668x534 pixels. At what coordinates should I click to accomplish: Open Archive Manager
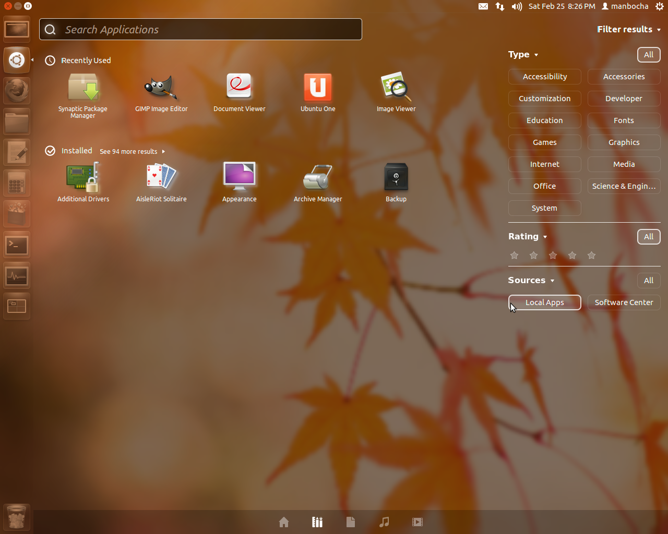pos(318,177)
